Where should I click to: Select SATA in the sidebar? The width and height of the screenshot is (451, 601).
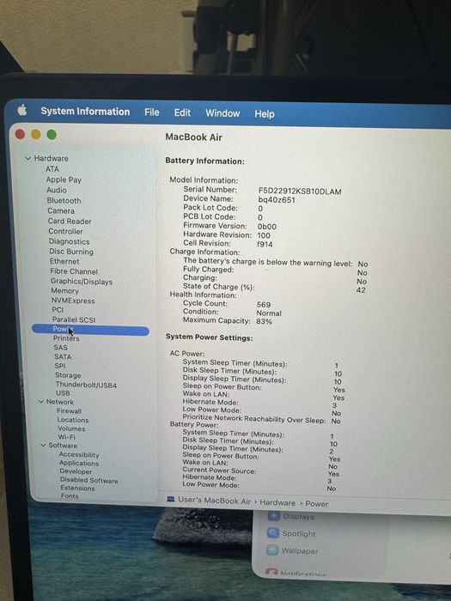63,357
